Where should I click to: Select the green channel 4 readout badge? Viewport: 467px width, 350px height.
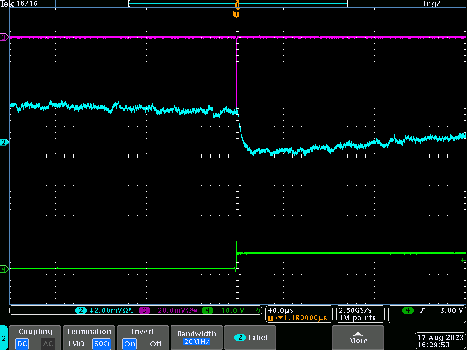pyautogui.click(x=208, y=310)
